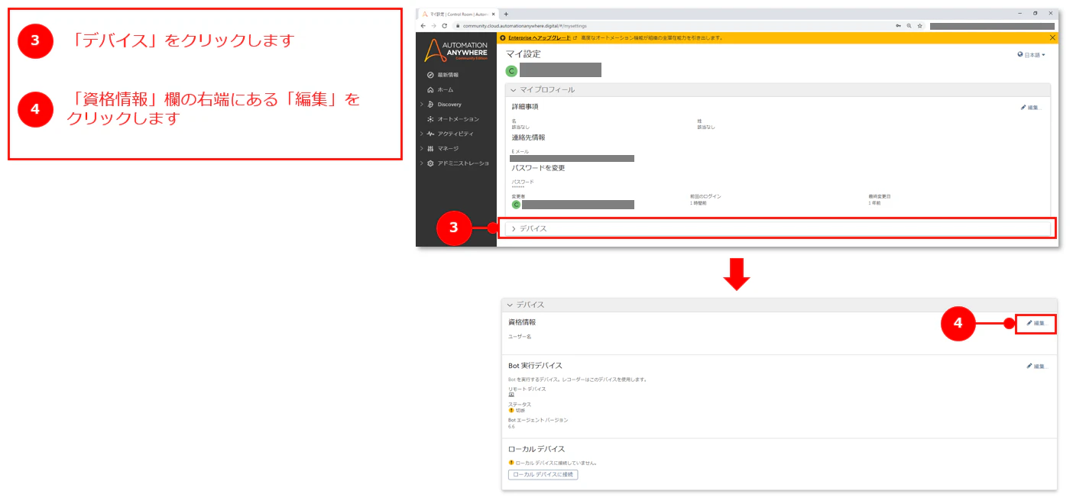Close the yellow upgrade banner
This screenshot has width=1073, height=504.
[1052, 37]
